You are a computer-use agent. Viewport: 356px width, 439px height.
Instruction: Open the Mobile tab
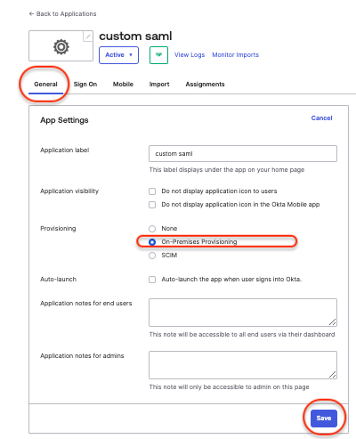click(x=123, y=85)
